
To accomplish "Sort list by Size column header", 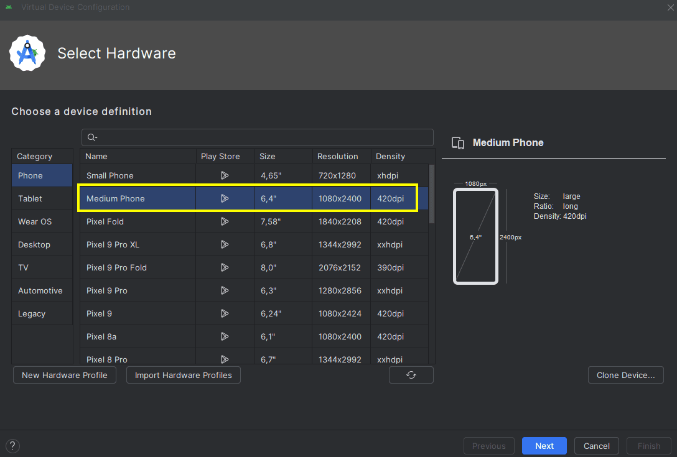I will (x=268, y=156).
